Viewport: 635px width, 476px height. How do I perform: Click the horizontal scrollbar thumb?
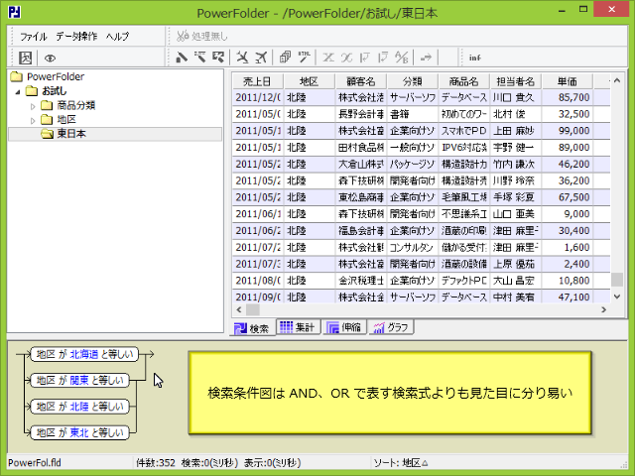pos(253,310)
